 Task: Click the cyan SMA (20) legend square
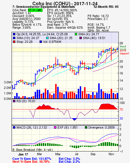(47, 38)
